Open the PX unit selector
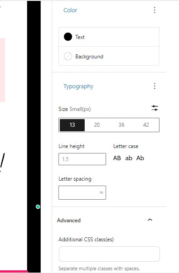The height and width of the screenshot is (273, 179). 102,192
